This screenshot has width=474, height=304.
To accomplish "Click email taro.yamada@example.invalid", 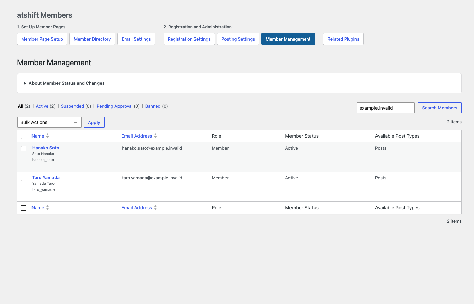I will (x=152, y=178).
